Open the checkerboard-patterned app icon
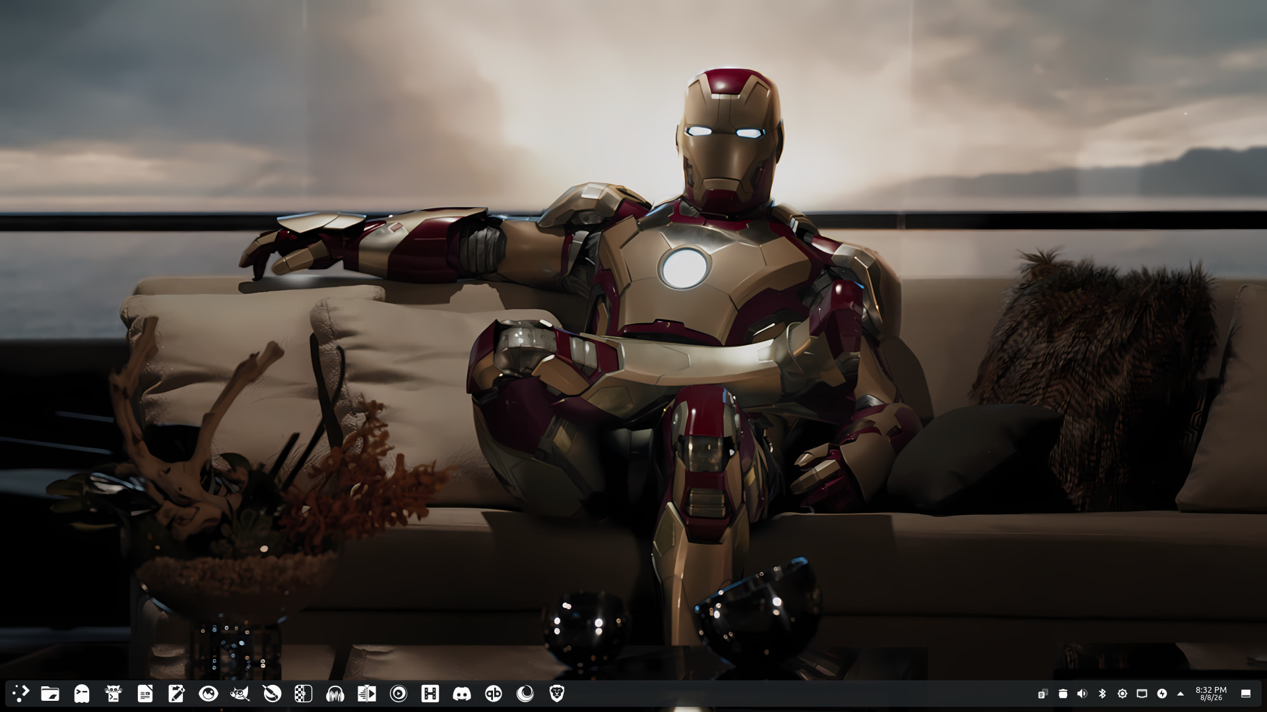1267x712 pixels. pyautogui.click(x=303, y=693)
